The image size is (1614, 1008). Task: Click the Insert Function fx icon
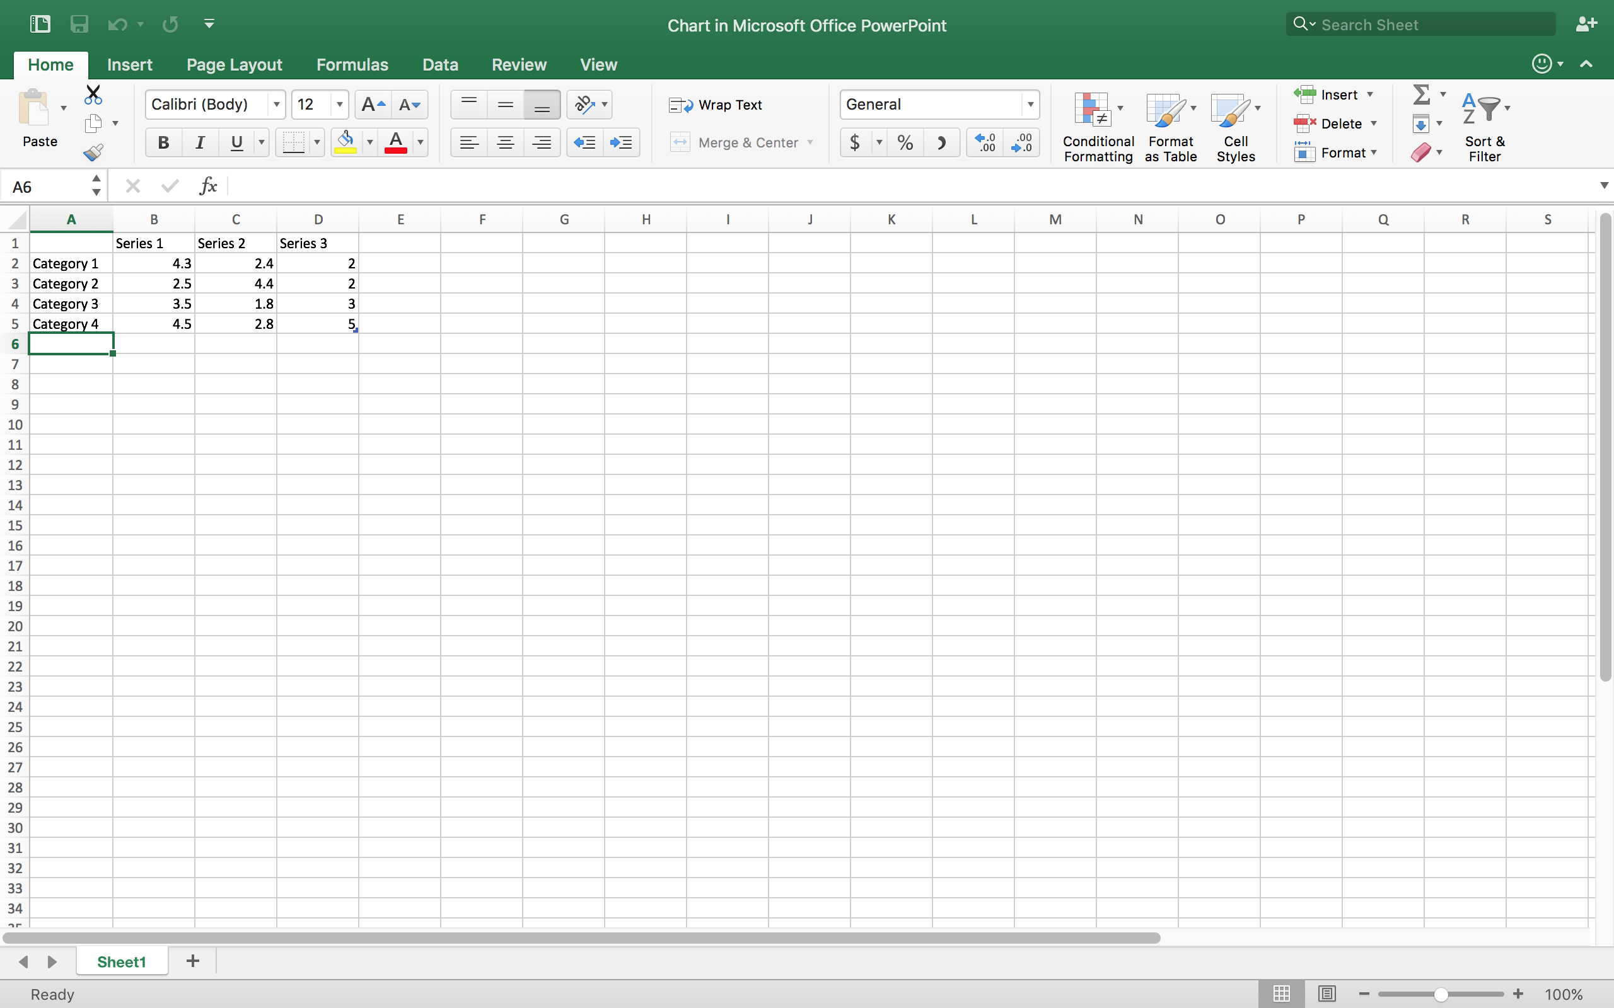click(208, 186)
